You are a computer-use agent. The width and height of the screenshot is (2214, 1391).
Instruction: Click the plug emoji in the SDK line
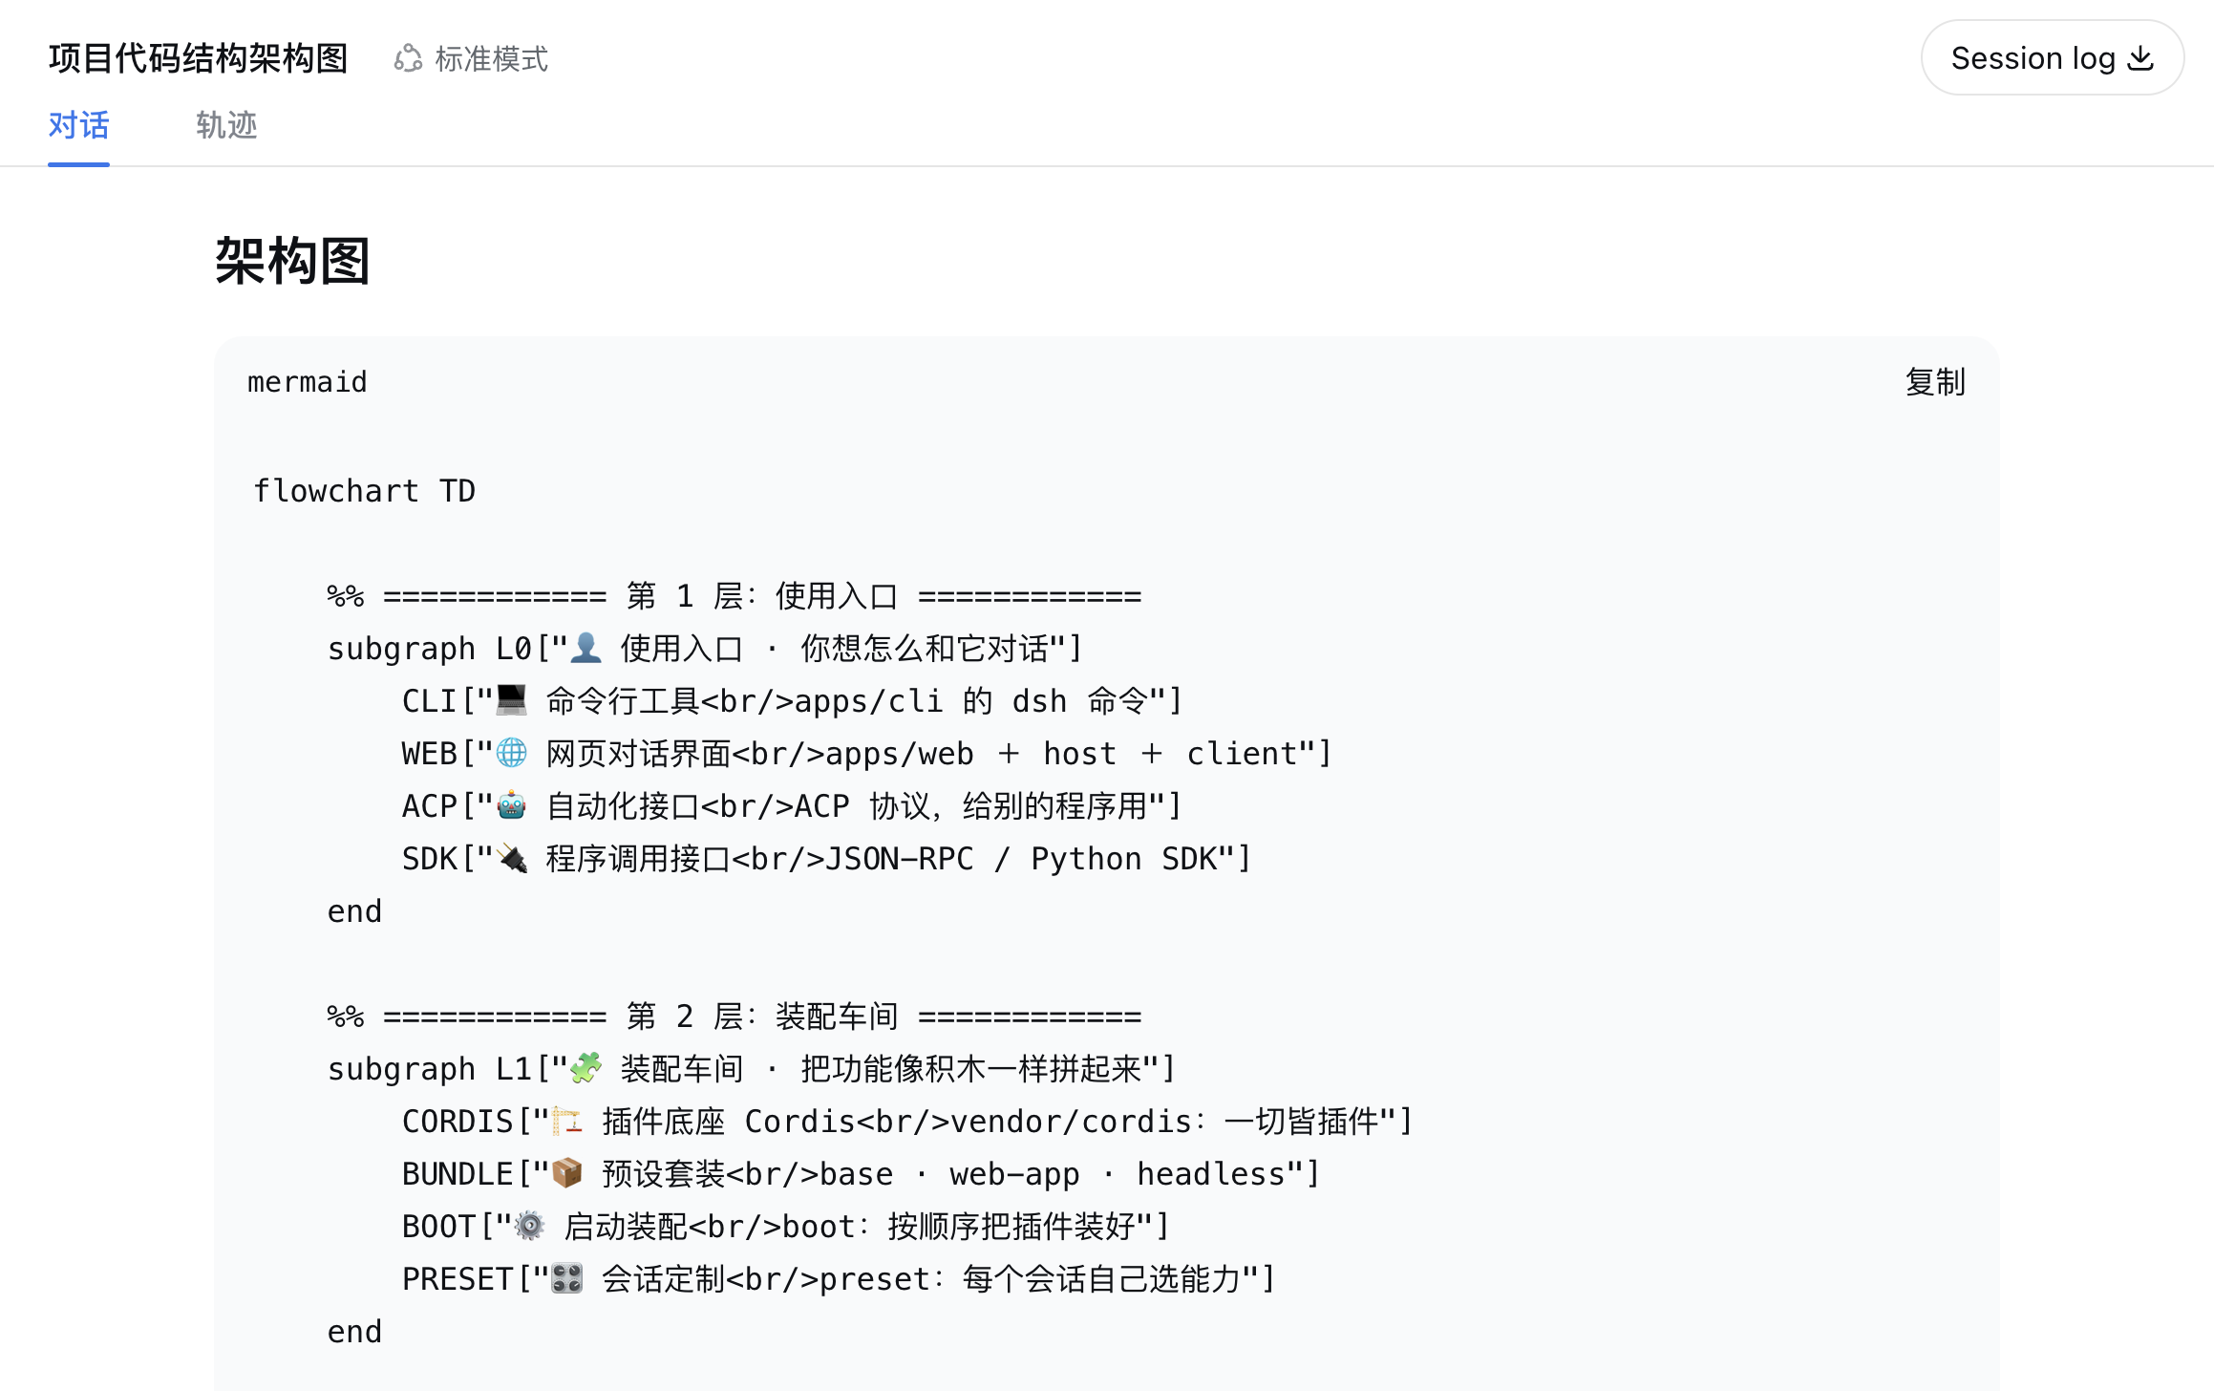512,857
